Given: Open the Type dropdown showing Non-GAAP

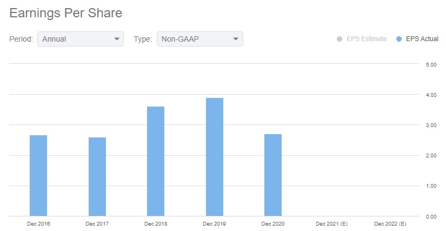Looking at the screenshot, I should tap(200, 39).
